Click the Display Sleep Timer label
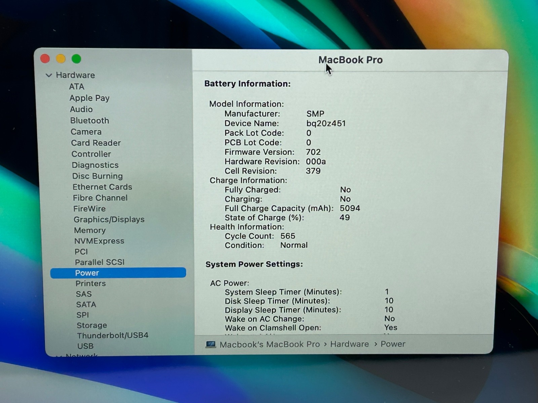 click(x=283, y=310)
